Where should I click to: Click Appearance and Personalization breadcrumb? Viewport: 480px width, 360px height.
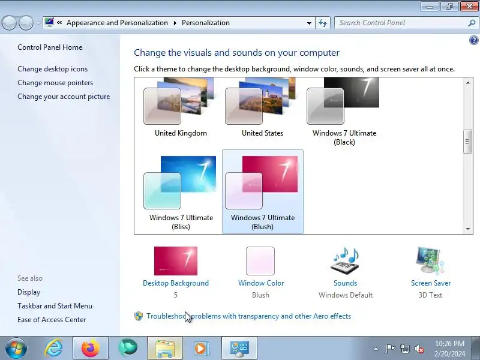click(117, 23)
